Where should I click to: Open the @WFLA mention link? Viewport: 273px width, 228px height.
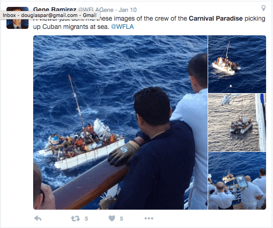click(x=122, y=27)
